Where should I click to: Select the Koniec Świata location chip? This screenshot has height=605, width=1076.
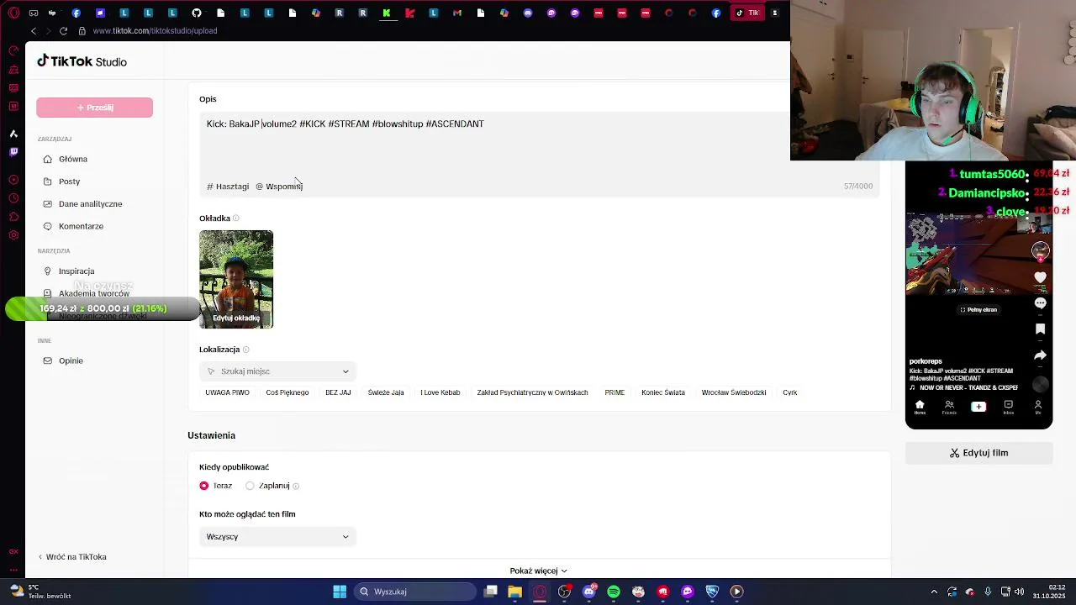coord(663,392)
